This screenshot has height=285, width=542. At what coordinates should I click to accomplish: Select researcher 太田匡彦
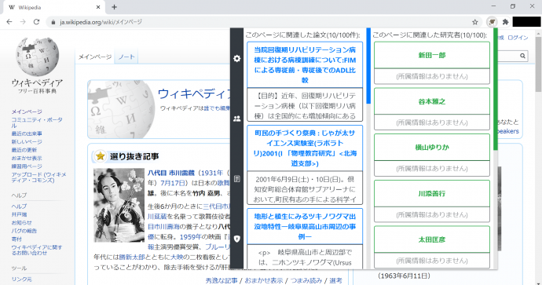432,239
